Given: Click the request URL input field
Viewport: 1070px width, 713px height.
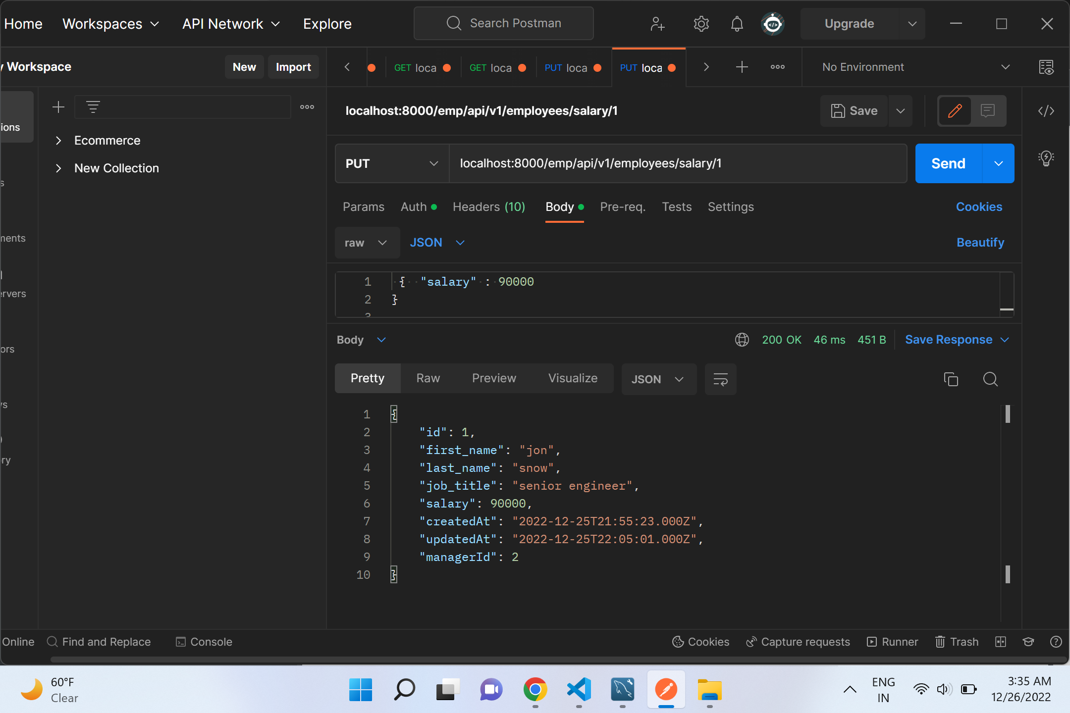Looking at the screenshot, I should coord(679,163).
